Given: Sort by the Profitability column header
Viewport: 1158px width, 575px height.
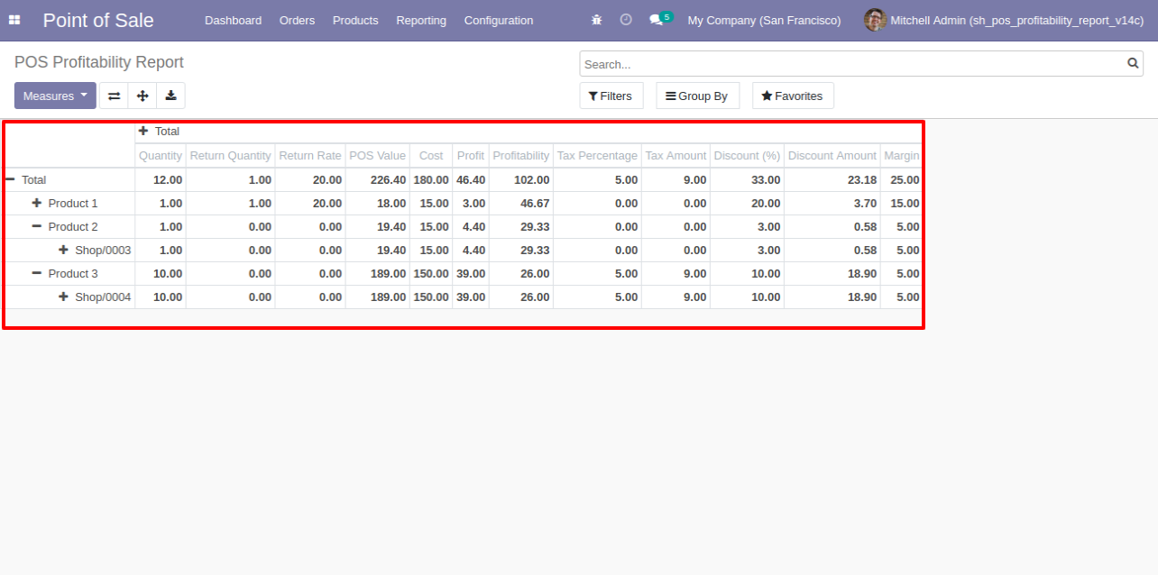Looking at the screenshot, I should 520,156.
